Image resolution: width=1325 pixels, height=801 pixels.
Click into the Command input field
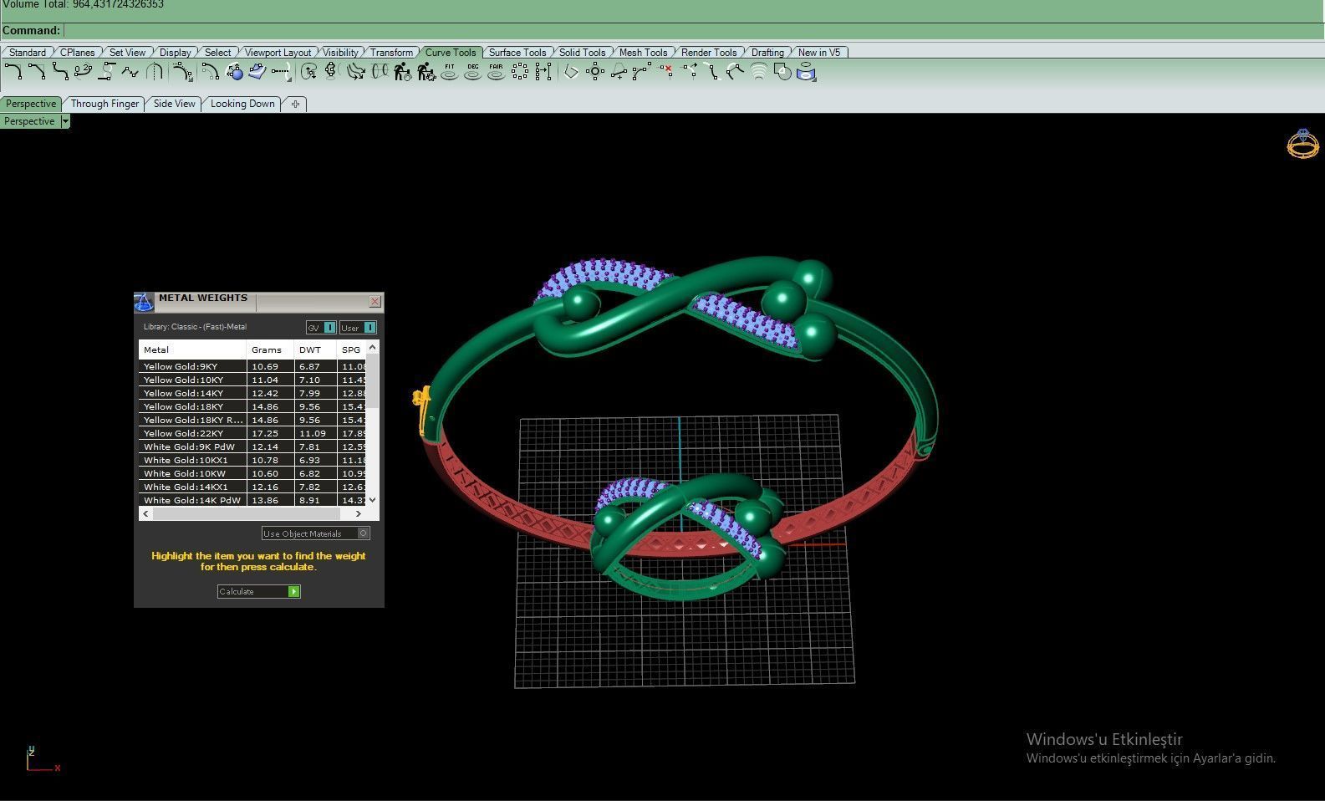(x=694, y=31)
